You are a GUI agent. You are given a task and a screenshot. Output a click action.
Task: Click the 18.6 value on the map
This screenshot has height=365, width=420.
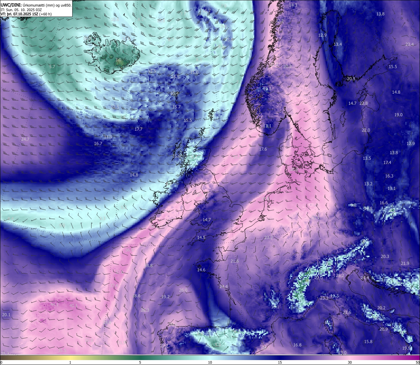click(x=136, y=296)
